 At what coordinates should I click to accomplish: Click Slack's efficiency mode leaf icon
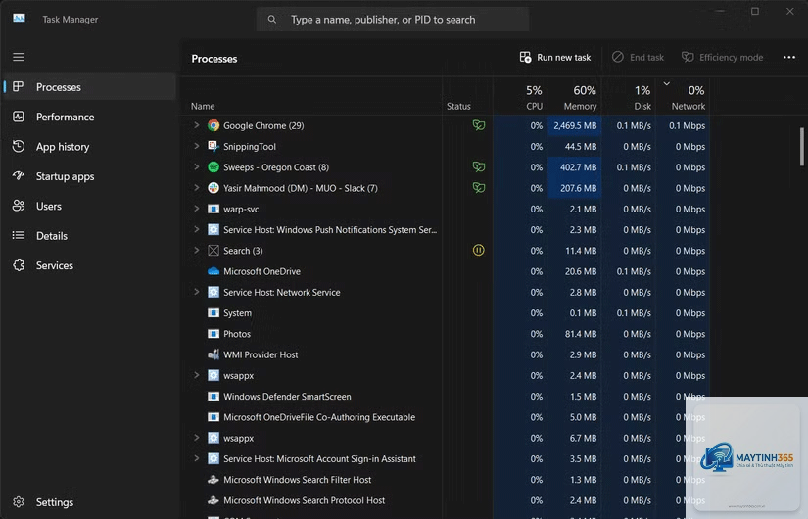point(479,188)
